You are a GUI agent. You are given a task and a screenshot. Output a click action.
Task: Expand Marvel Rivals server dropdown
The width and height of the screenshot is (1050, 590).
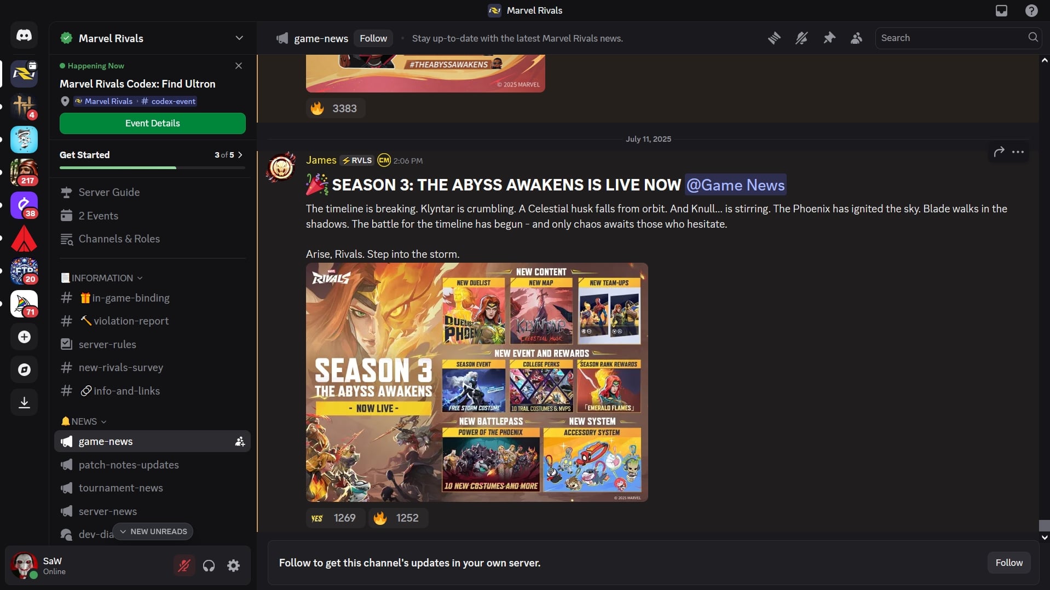point(239,38)
